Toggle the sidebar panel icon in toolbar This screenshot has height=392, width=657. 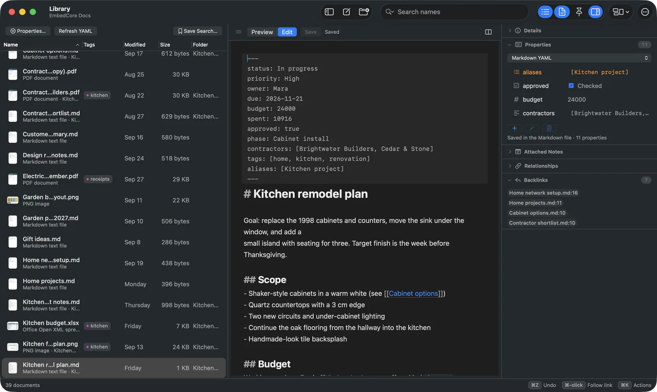click(329, 12)
